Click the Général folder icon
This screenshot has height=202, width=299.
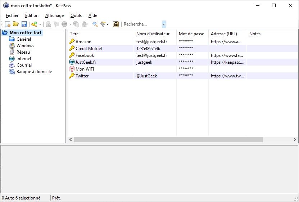12,39
